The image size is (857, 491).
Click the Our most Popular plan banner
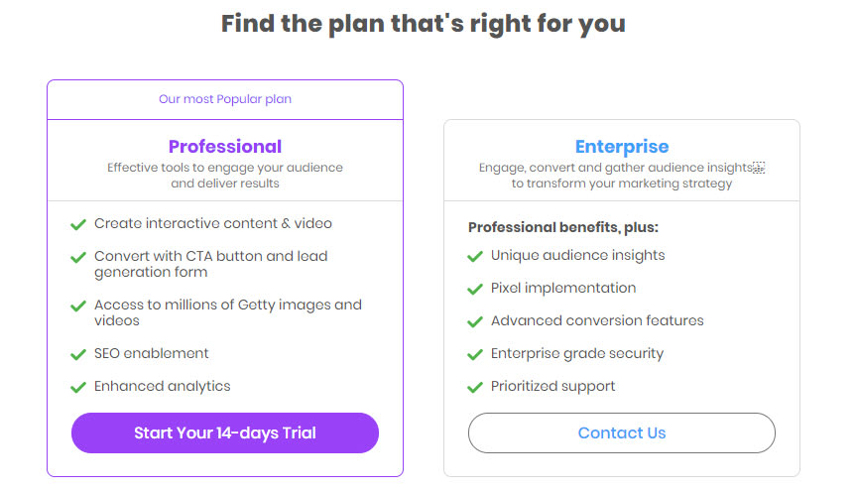225,99
